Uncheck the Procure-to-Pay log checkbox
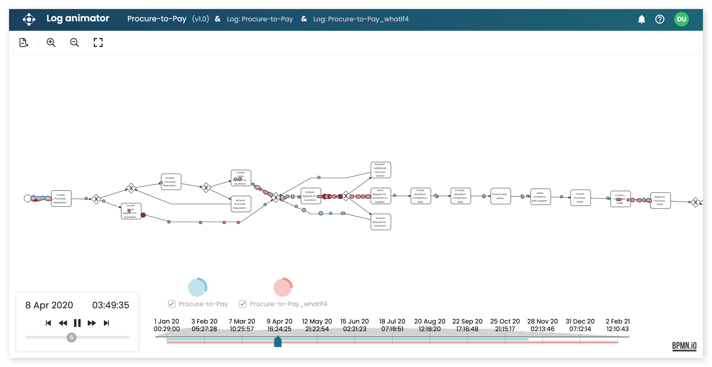This screenshot has height=367, width=712. [171, 304]
